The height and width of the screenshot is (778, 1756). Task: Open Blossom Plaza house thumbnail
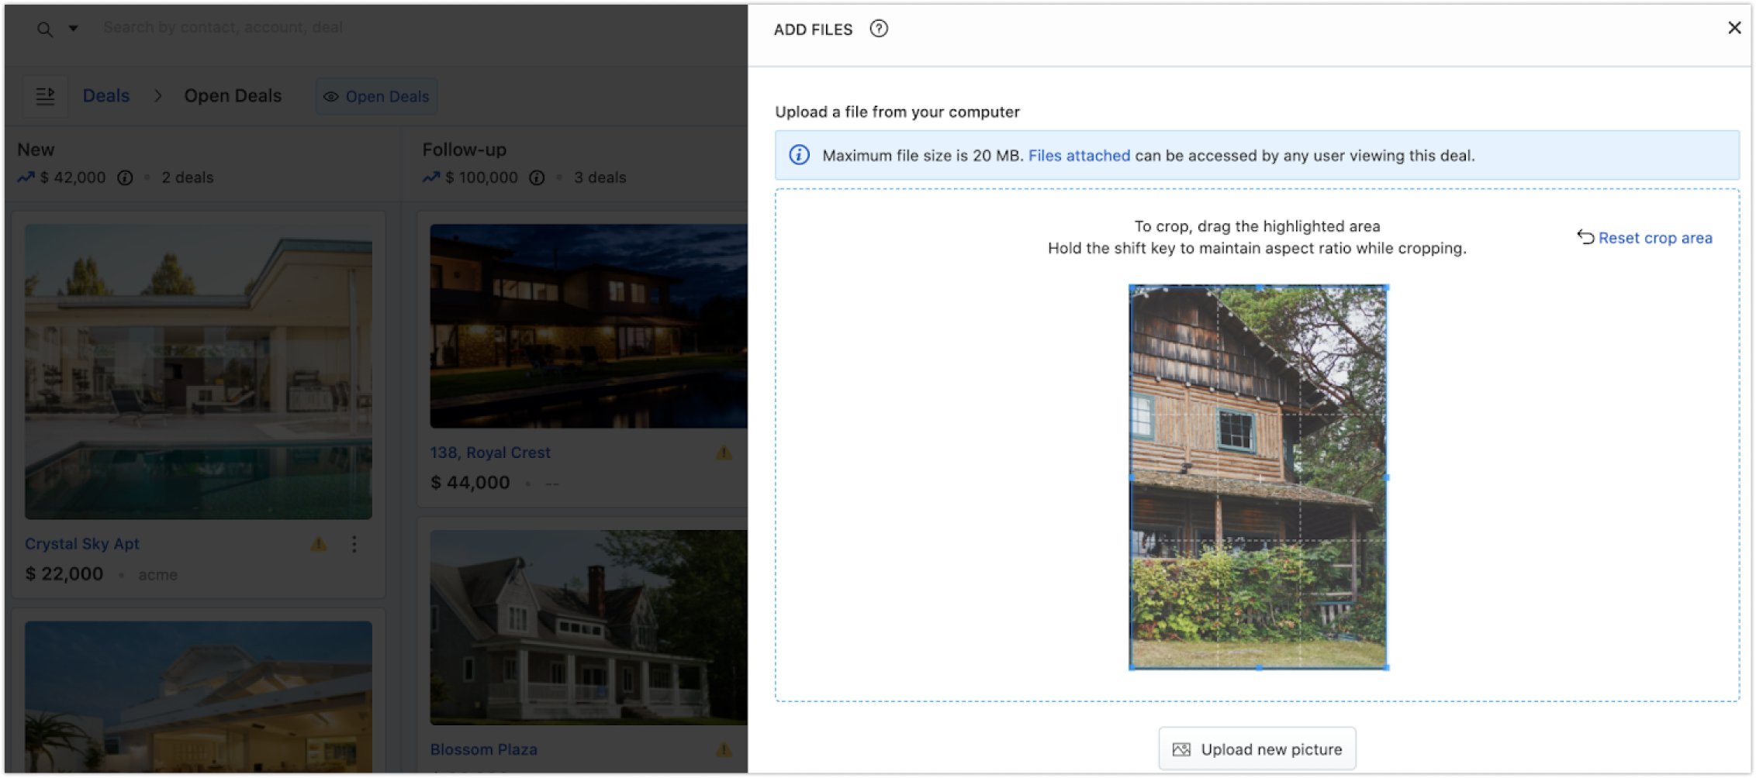(x=589, y=628)
